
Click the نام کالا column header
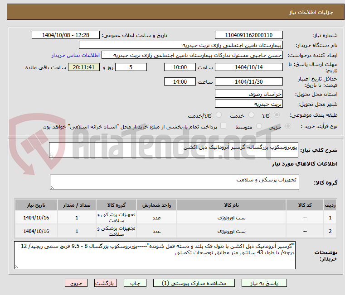pos(231,205)
